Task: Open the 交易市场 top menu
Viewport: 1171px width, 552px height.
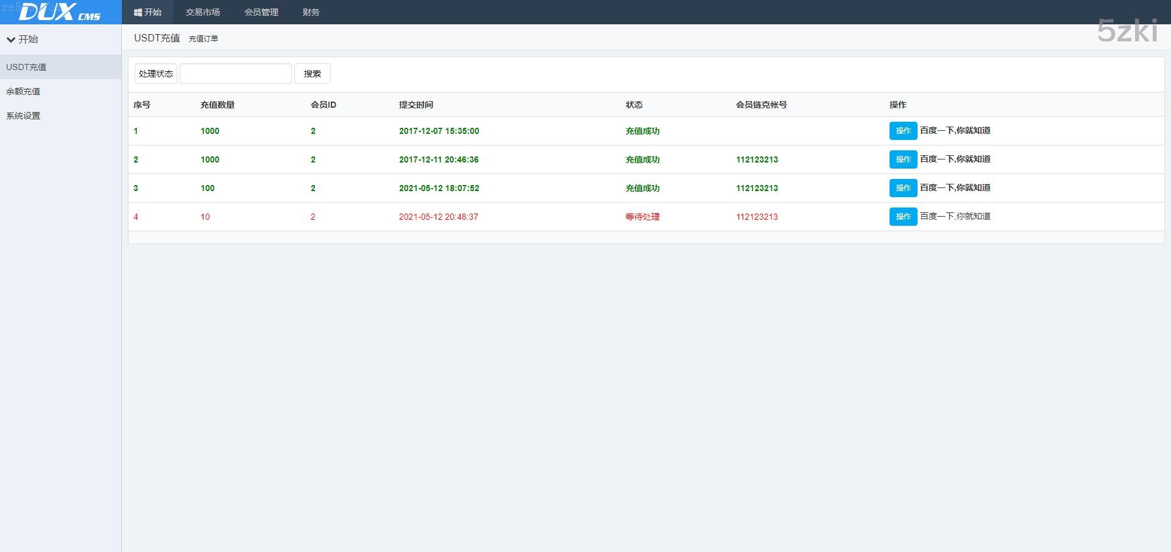Action: 202,12
